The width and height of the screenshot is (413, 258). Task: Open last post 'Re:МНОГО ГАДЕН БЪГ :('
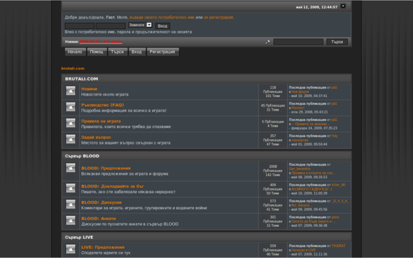[x=312, y=189]
